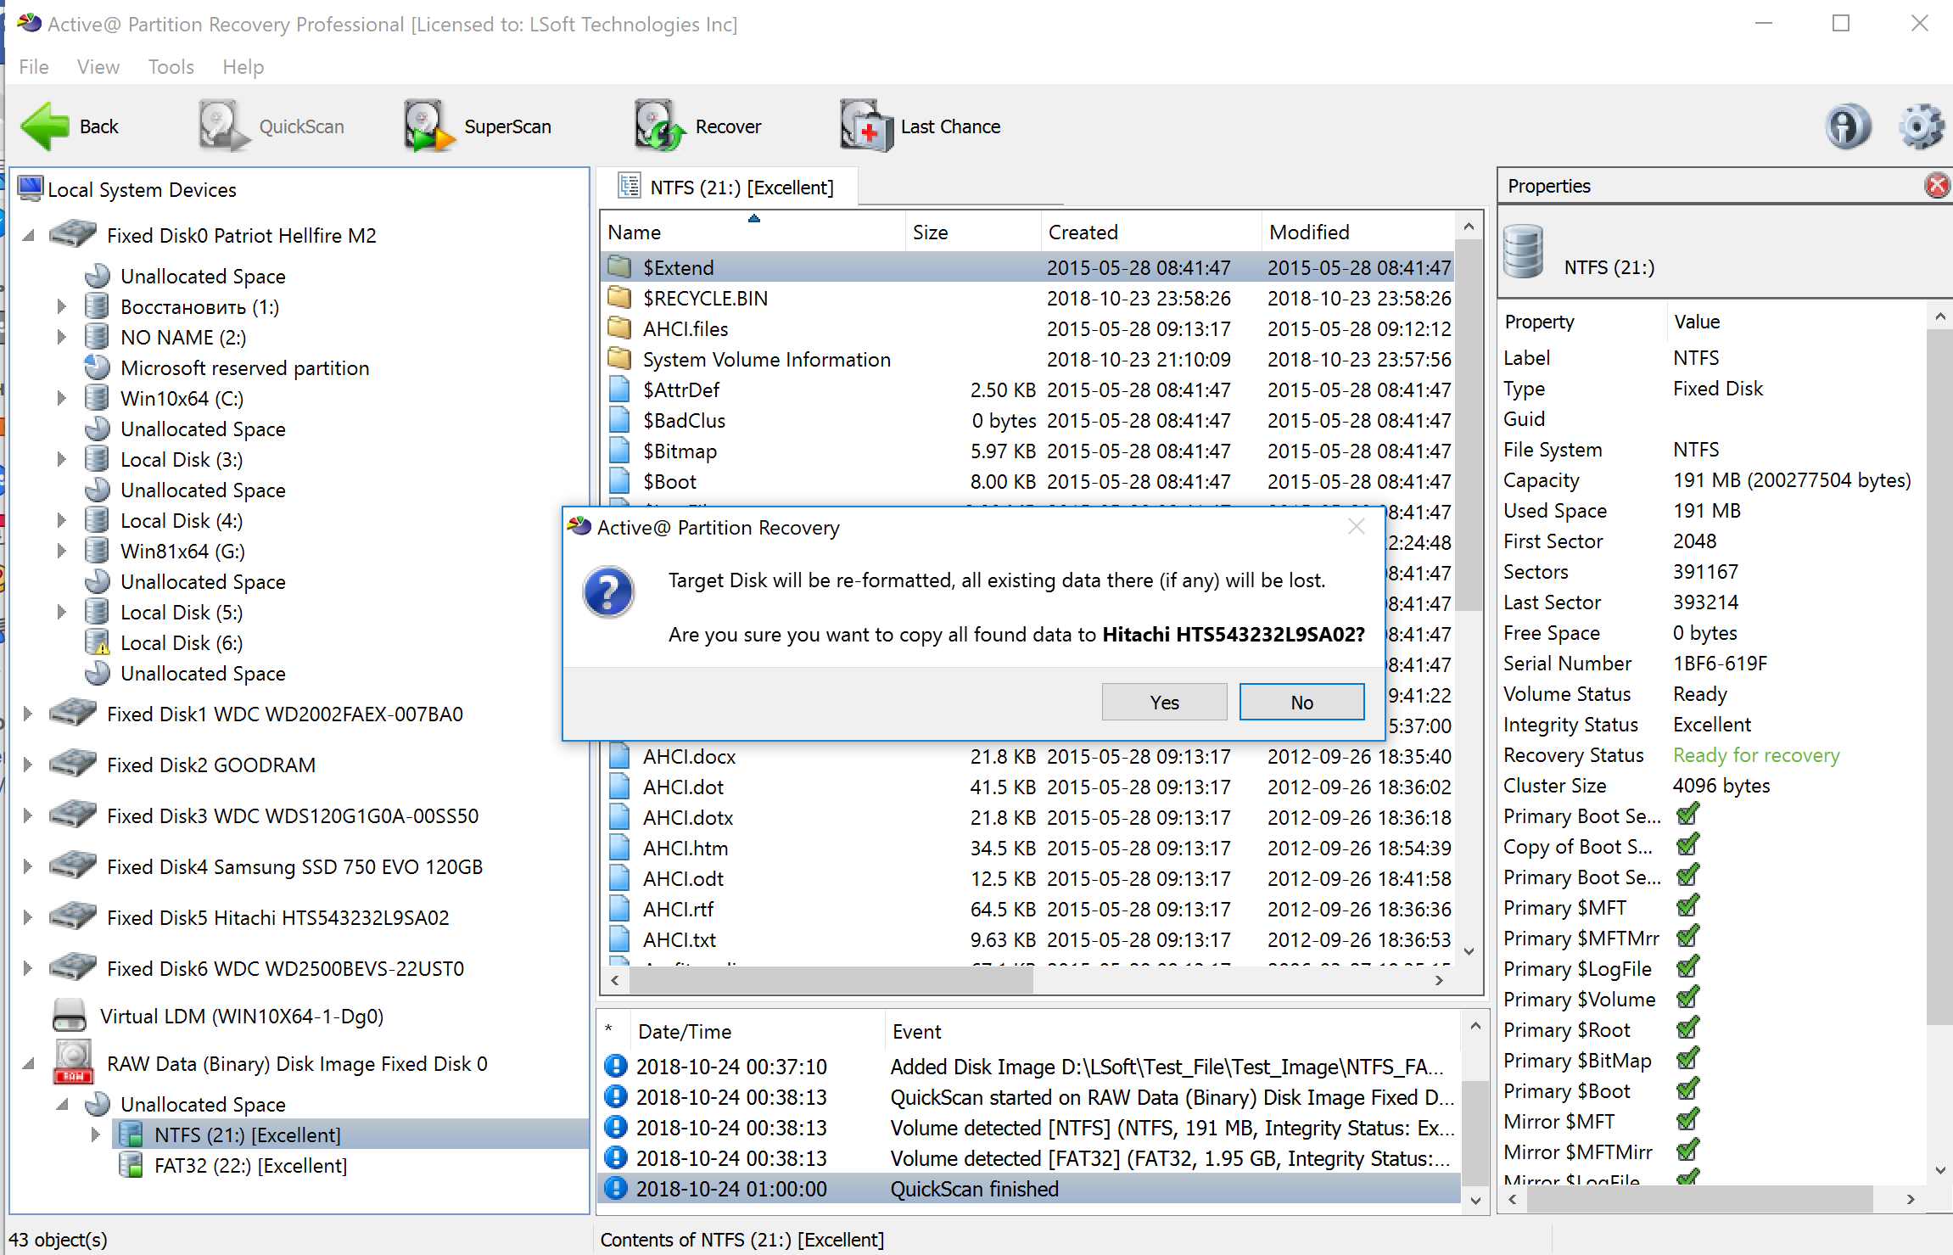The width and height of the screenshot is (1953, 1255).
Task: Click the key/license info icon
Action: coord(1849,126)
